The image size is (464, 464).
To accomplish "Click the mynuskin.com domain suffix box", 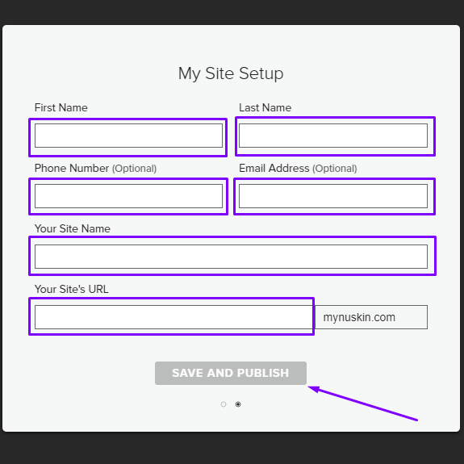I will 371,317.
